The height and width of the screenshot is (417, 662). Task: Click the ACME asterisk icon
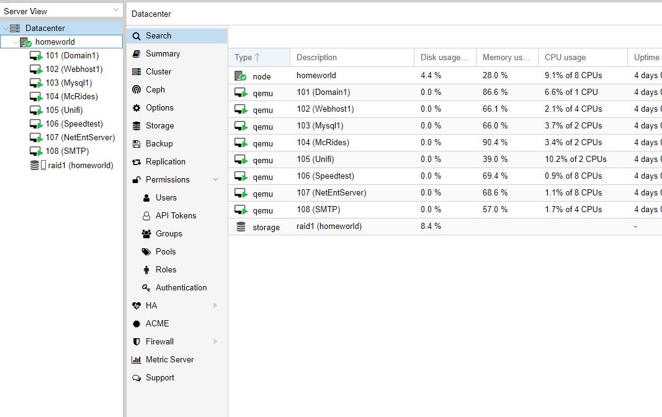pyautogui.click(x=136, y=323)
